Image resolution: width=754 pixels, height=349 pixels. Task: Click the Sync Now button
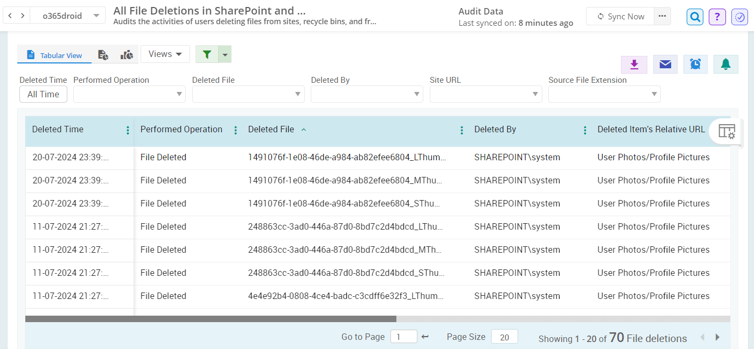click(620, 16)
